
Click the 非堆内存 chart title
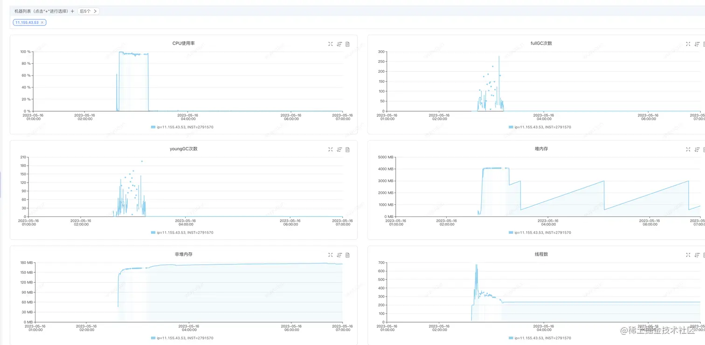click(184, 254)
